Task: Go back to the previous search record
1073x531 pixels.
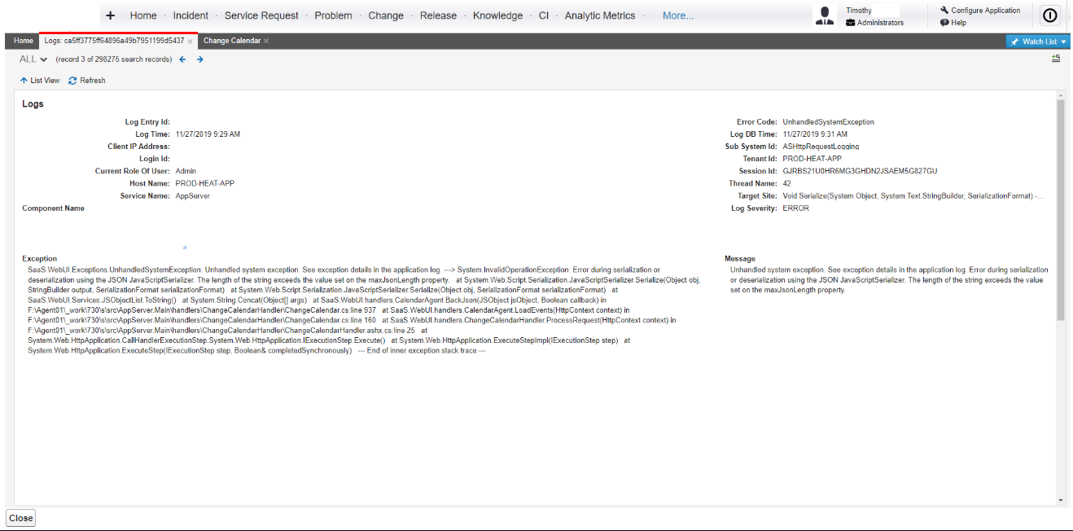Action: [182, 59]
